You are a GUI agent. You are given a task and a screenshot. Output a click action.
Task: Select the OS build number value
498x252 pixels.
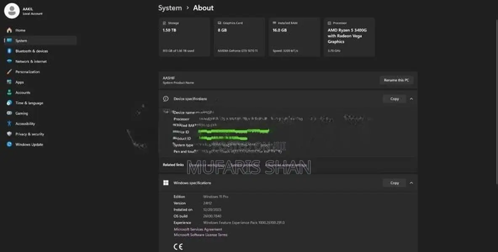click(212, 216)
